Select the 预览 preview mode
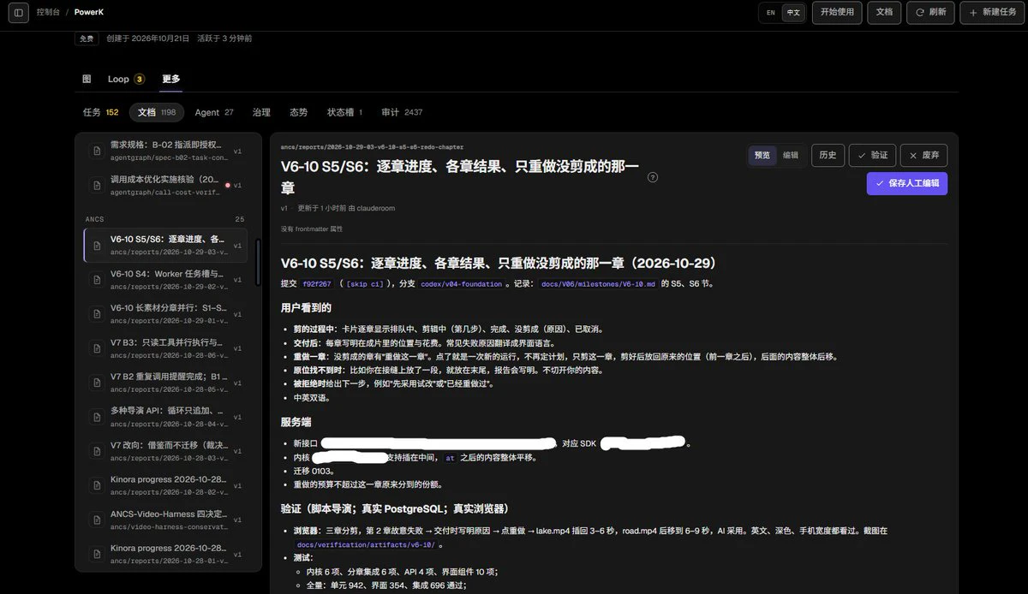This screenshot has width=1028, height=594. (762, 155)
